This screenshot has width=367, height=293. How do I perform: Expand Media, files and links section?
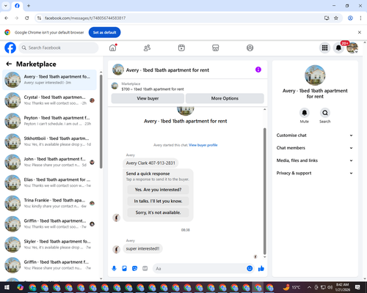click(x=315, y=160)
